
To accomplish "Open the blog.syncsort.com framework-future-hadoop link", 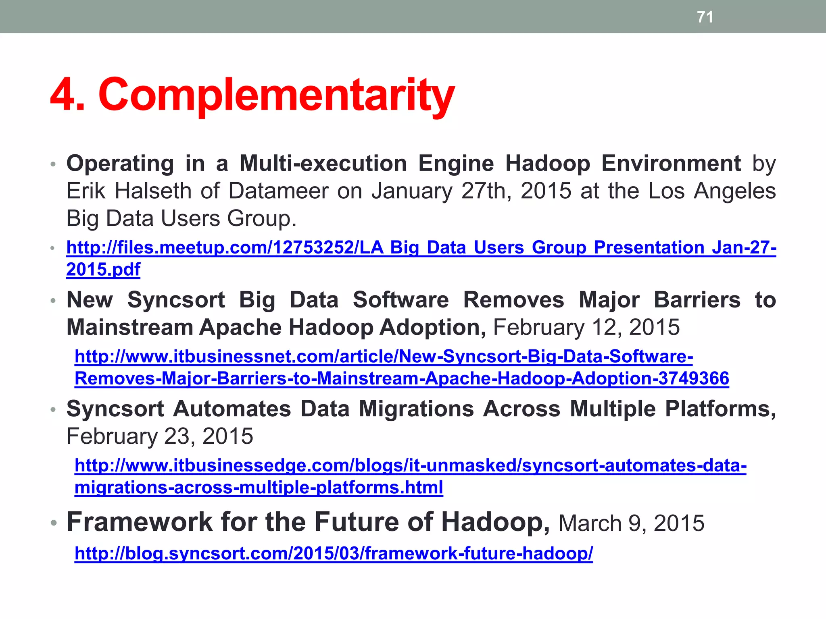I will 334,553.
